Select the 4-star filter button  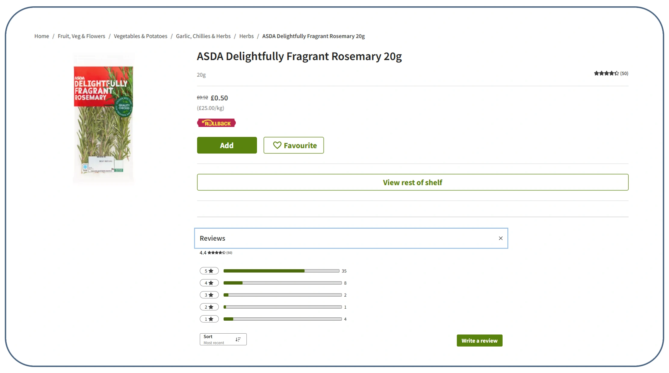tap(209, 283)
